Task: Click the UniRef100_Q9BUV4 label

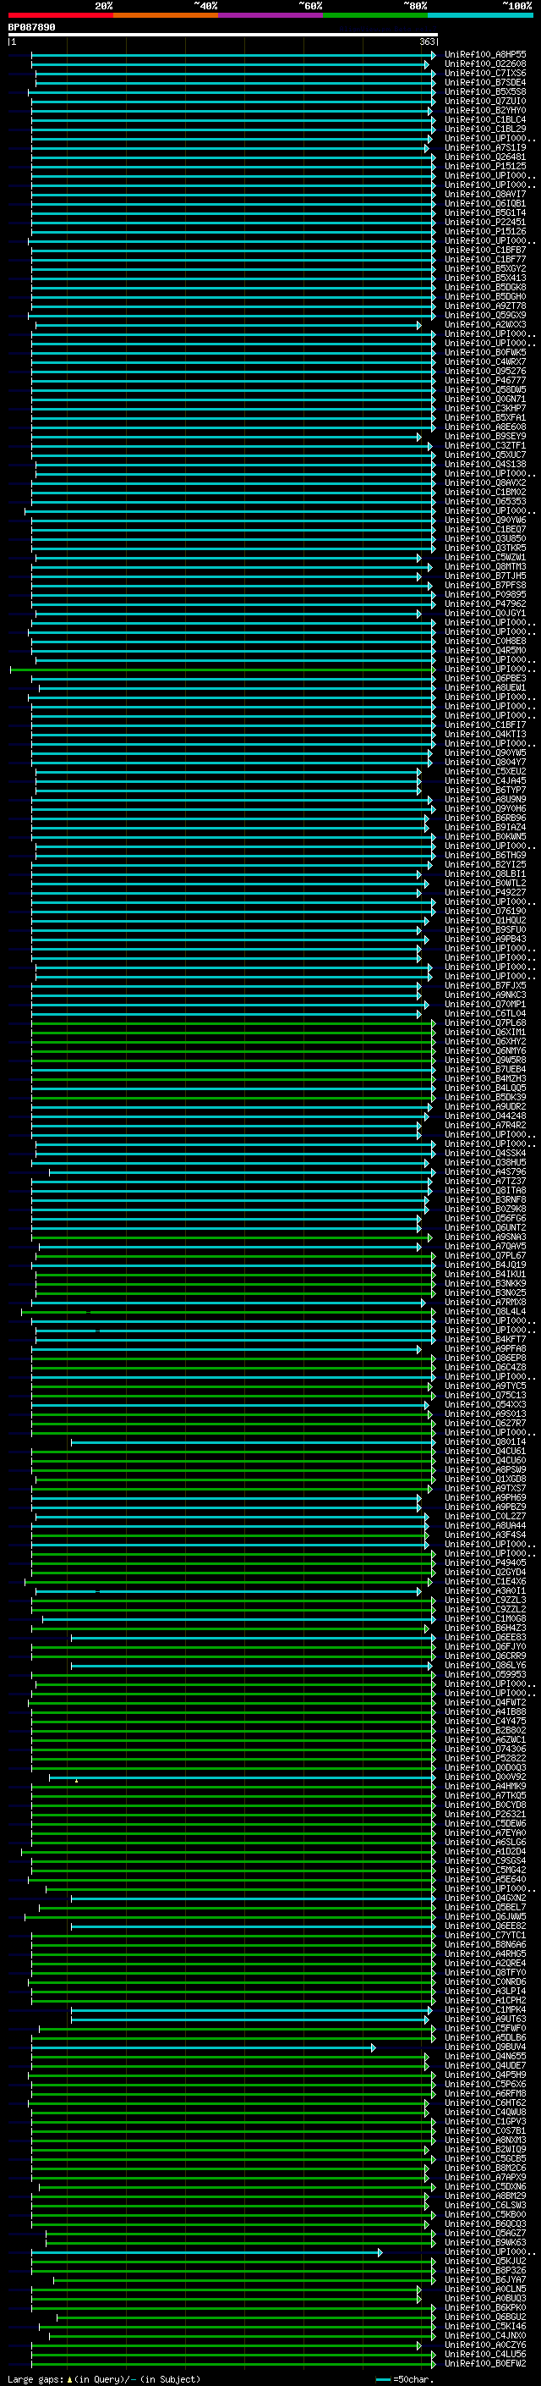Action: click(485, 2046)
